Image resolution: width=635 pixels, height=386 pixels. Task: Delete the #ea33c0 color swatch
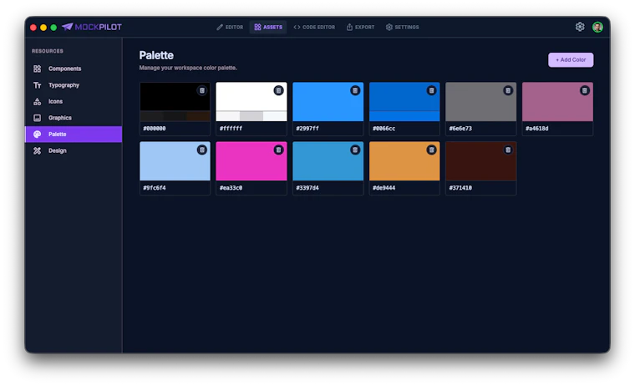[x=278, y=150]
